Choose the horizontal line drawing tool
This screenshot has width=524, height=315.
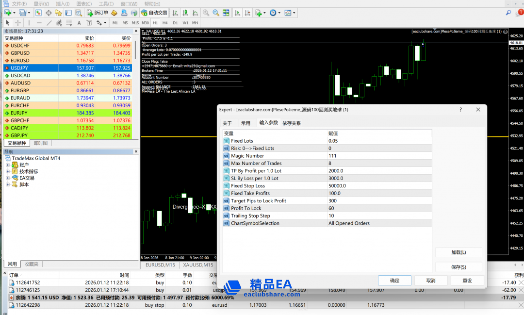tap(39, 23)
